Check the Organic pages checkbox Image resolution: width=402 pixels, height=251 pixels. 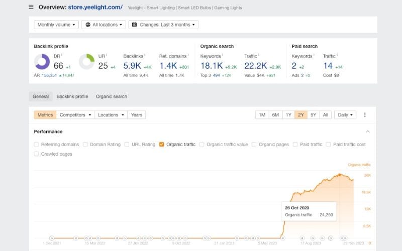click(x=254, y=145)
